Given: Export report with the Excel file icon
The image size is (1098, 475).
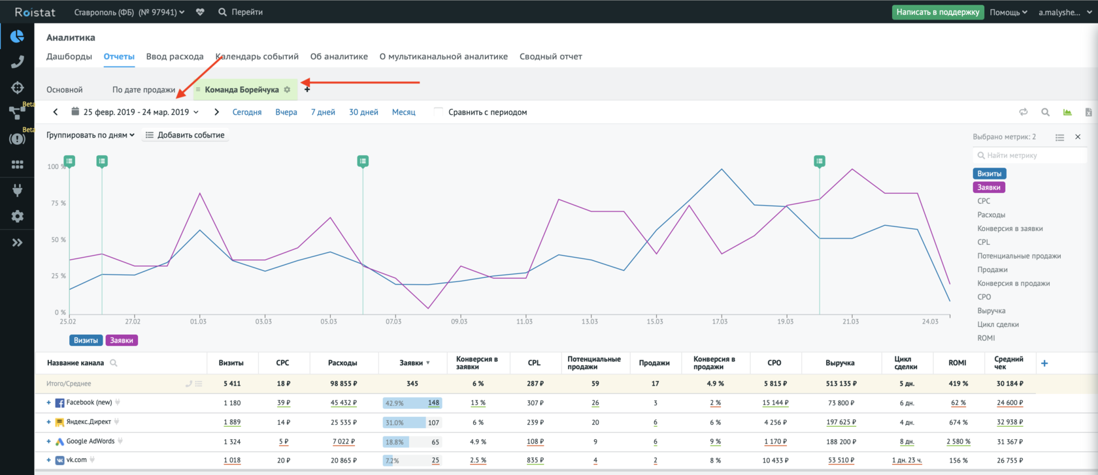Looking at the screenshot, I should [1088, 112].
